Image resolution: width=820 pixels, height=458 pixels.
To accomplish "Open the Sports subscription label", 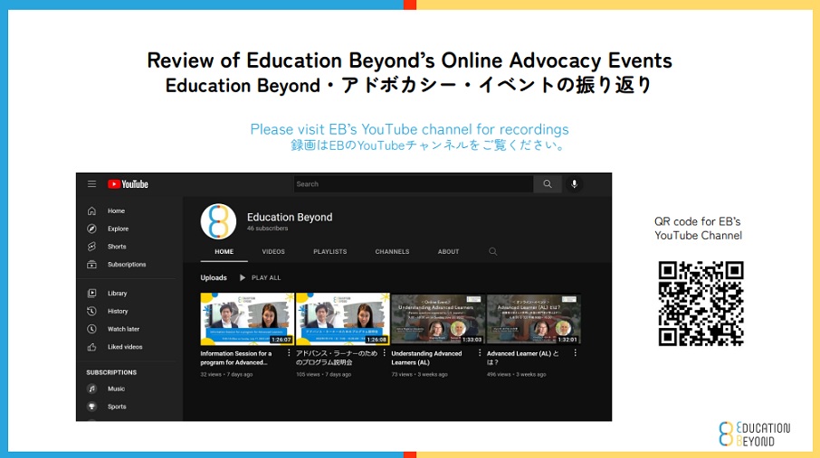I will (117, 407).
